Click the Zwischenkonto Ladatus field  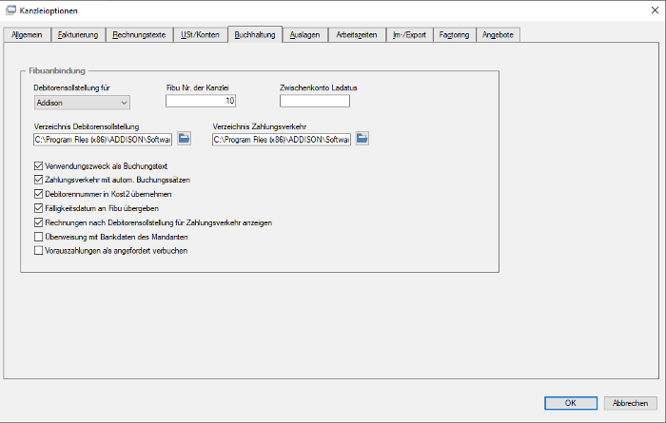(315, 101)
